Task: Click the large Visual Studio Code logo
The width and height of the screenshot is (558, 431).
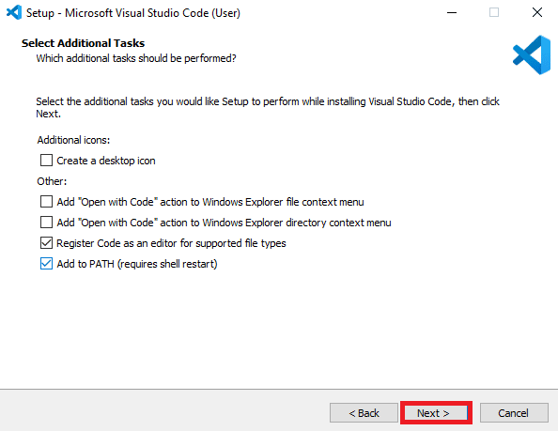Action: pyautogui.click(x=532, y=55)
